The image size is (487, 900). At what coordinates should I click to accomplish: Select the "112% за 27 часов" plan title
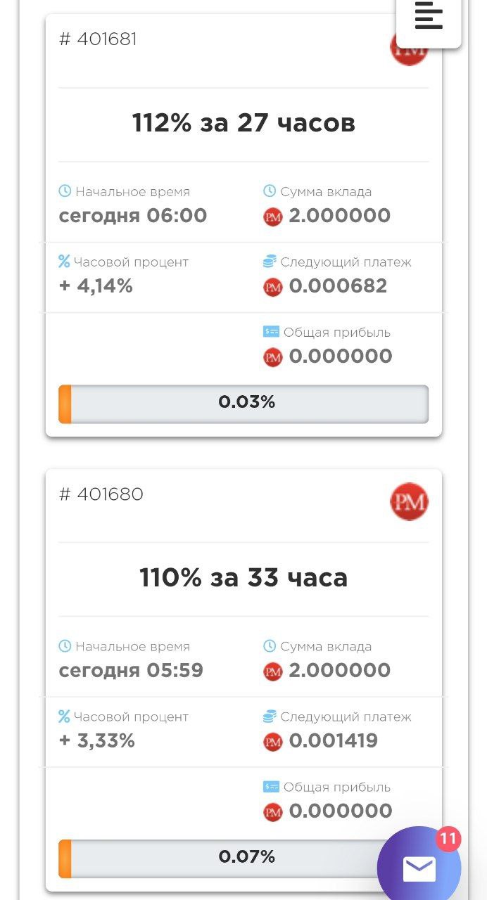click(x=243, y=124)
